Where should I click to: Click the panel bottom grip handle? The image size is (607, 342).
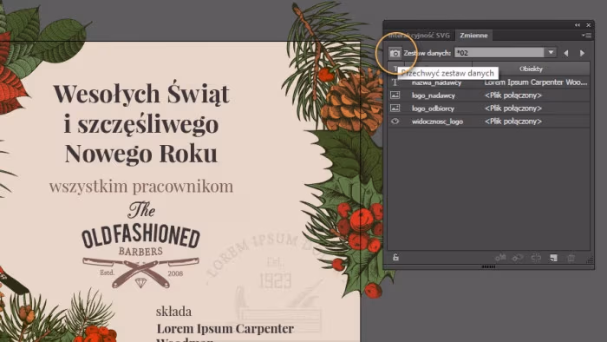(x=488, y=266)
